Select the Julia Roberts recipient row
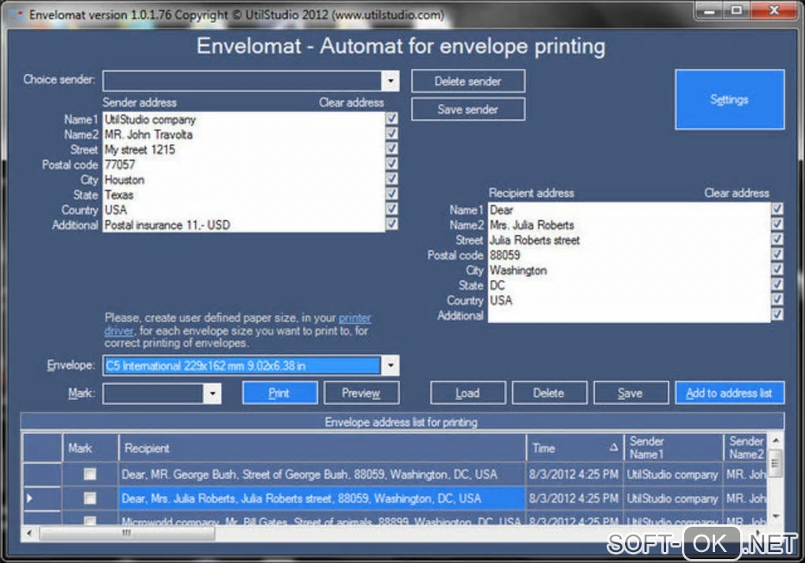The width and height of the screenshot is (805, 563). pos(321,498)
